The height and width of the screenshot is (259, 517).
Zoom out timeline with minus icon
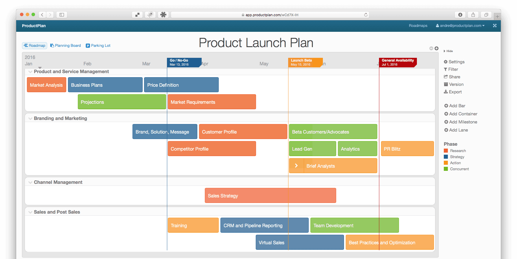(x=431, y=48)
